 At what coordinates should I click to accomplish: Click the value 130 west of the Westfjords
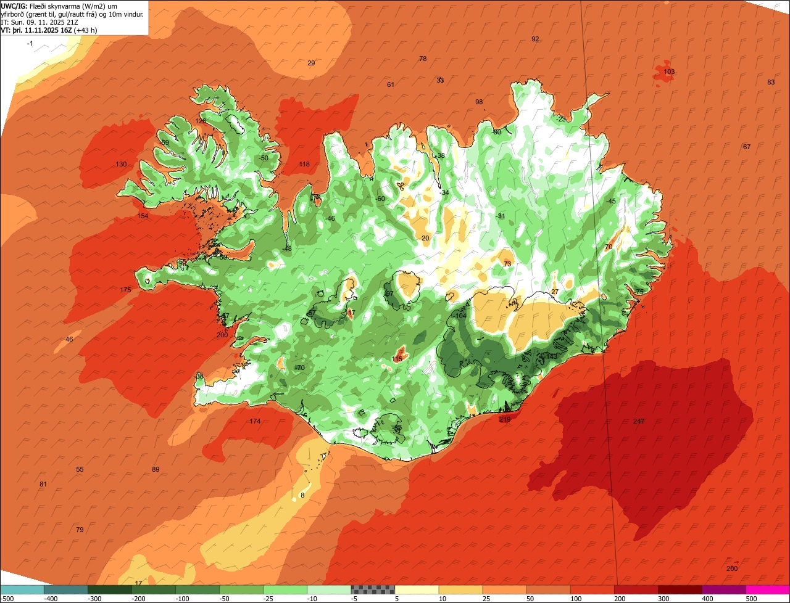[x=121, y=164]
